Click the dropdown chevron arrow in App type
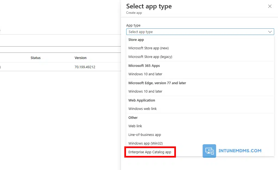Viewport: 278px width, 170px height. click(x=270, y=32)
